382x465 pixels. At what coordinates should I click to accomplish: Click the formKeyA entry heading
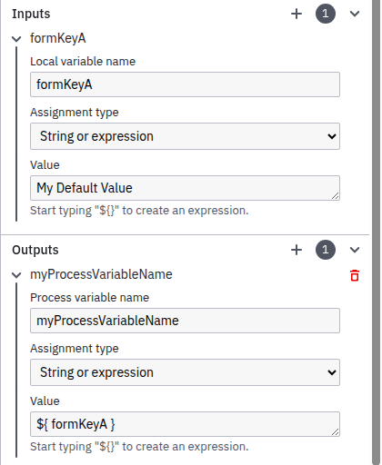tap(58, 38)
